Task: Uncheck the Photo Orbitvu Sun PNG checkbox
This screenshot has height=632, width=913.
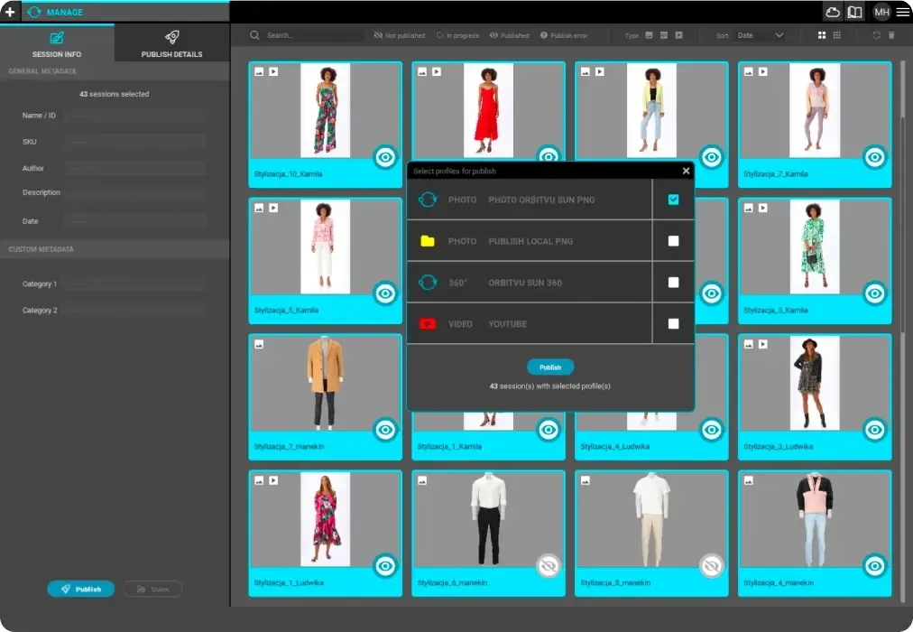Action: (x=673, y=200)
